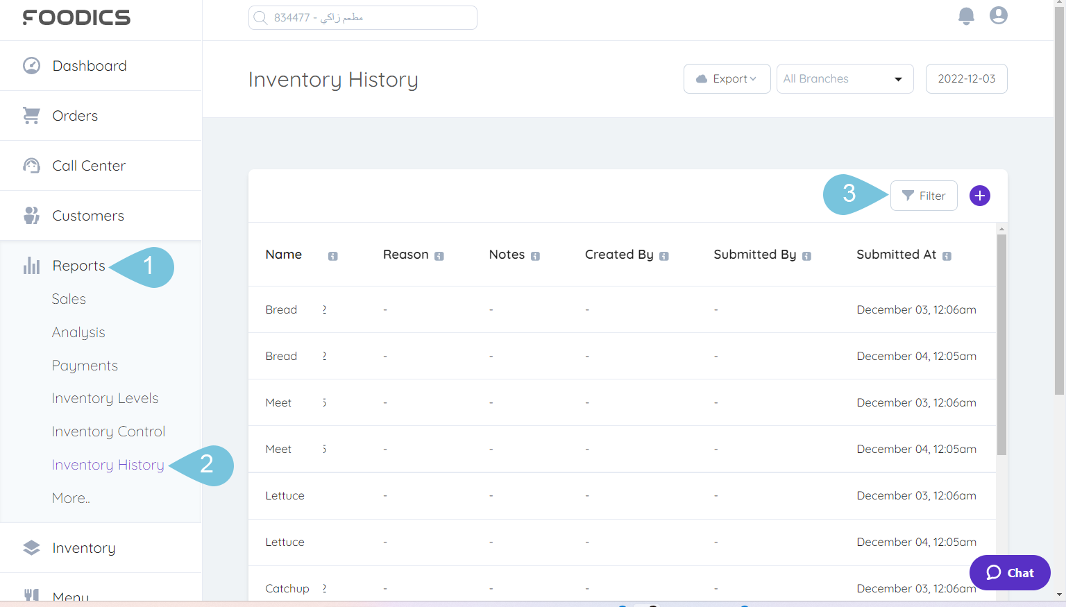Open the Export dropdown

[x=727, y=78]
